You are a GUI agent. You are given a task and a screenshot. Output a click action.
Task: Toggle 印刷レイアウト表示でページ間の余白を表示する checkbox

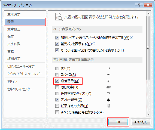[x=57, y=38]
